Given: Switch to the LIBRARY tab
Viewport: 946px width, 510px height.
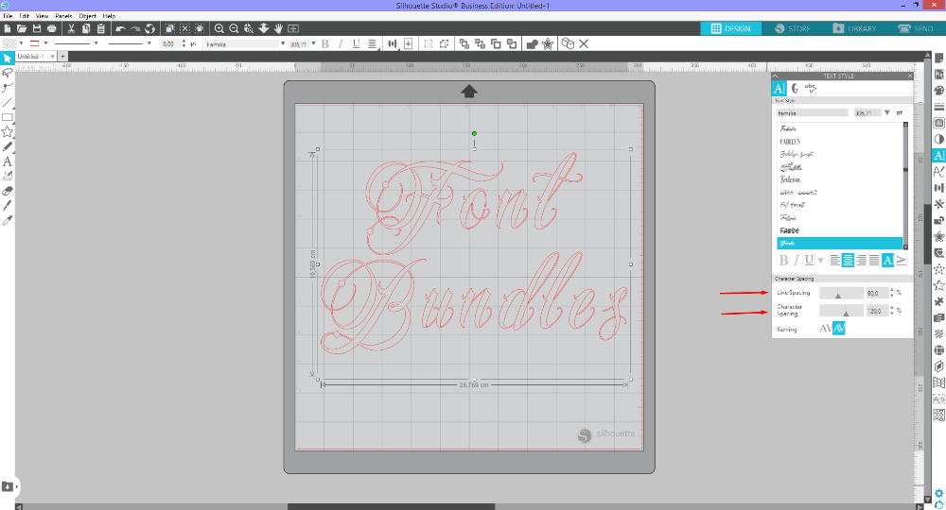Looking at the screenshot, I should (x=853, y=28).
